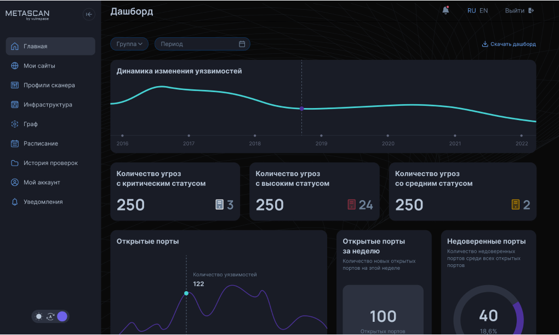
Task: Click the Выйти logout button
Action: [515, 10]
